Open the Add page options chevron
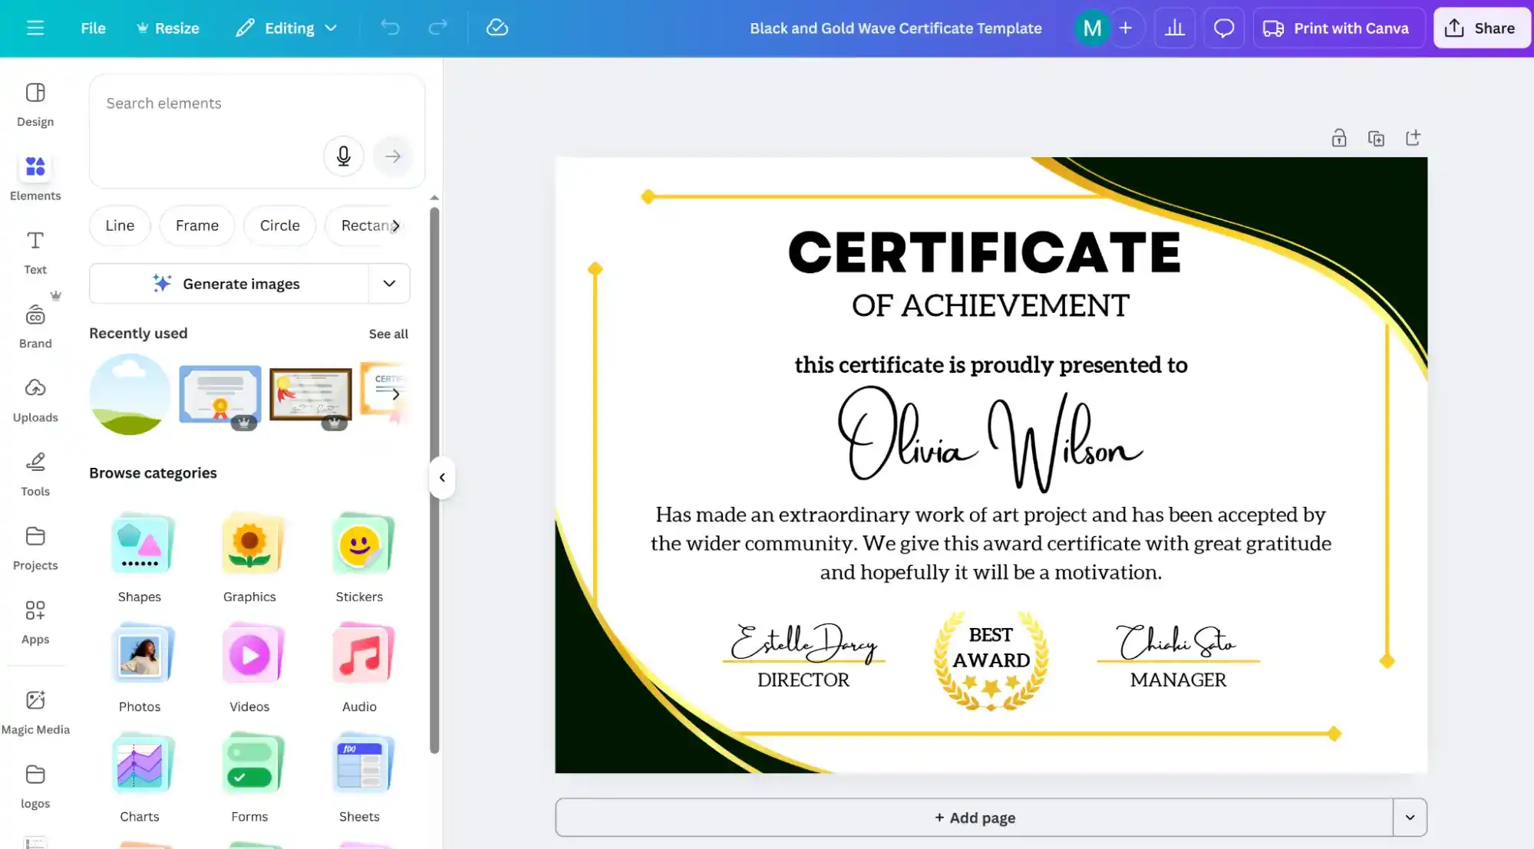1534x849 pixels. (1410, 817)
